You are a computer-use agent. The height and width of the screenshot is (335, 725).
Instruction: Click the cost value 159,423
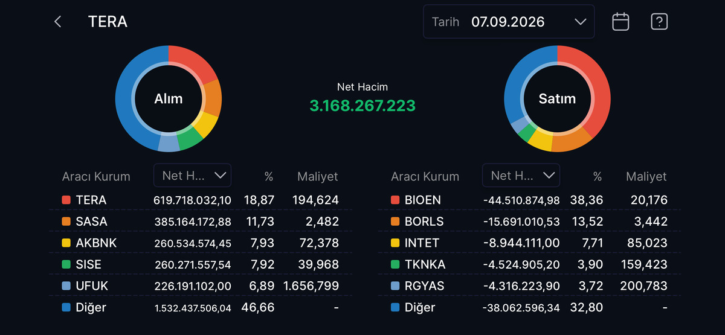[644, 264]
